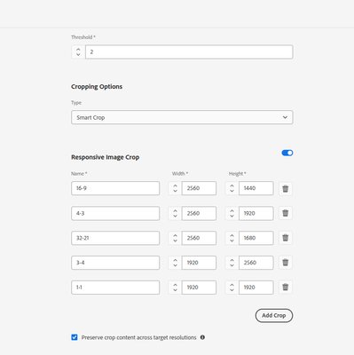The width and height of the screenshot is (354, 355).
Task: Remove the 32-21 crop with trash icon
Action: pyautogui.click(x=286, y=238)
